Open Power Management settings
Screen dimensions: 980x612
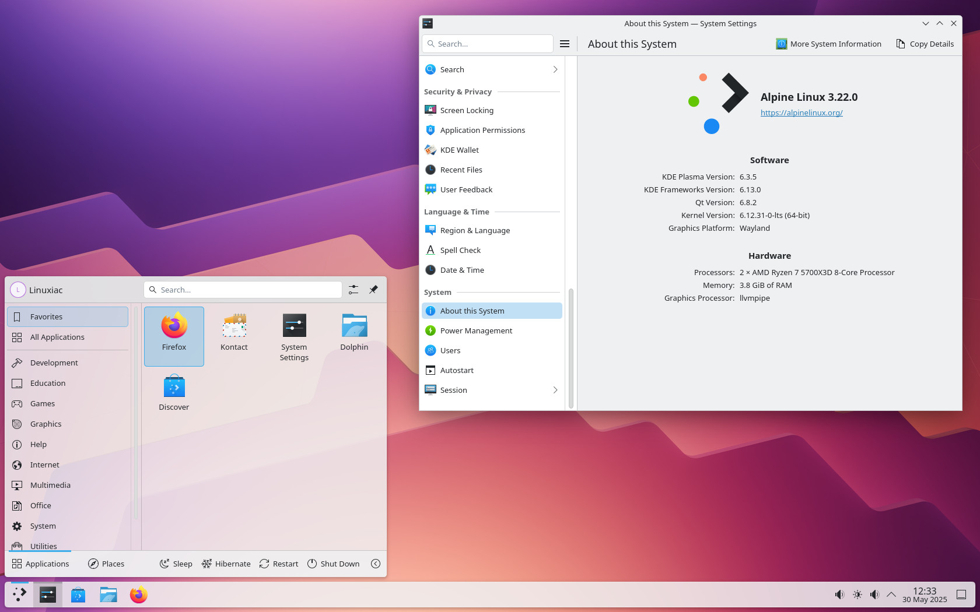point(476,330)
